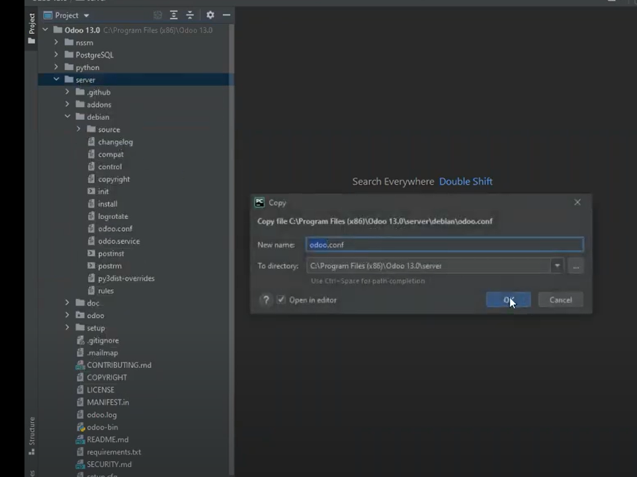Select requirements.txt file
637x477 pixels.
114,452
